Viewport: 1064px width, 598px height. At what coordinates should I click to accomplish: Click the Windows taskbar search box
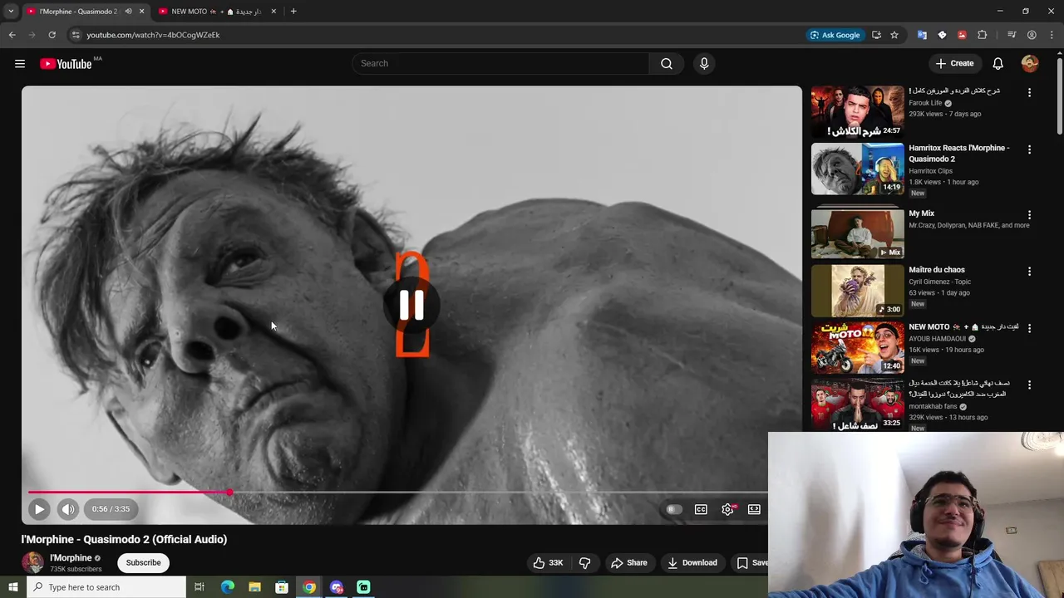pos(106,587)
